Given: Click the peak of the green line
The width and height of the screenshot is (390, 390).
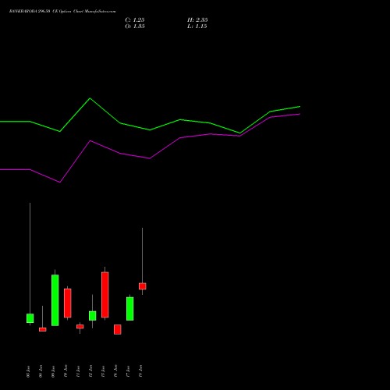Looking at the screenshot, I should pyautogui.click(x=90, y=98).
